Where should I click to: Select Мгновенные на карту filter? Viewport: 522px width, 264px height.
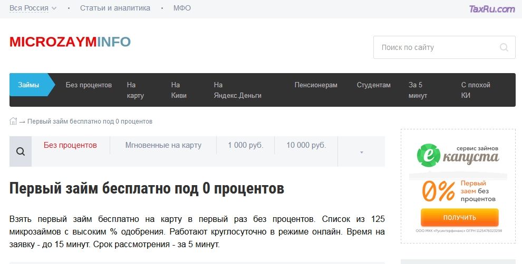[163, 145]
